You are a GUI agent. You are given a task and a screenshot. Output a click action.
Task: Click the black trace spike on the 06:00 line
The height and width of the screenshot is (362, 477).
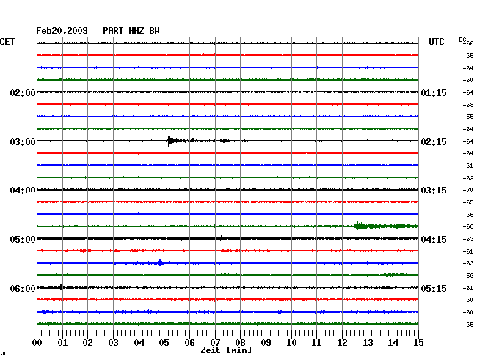(62, 287)
